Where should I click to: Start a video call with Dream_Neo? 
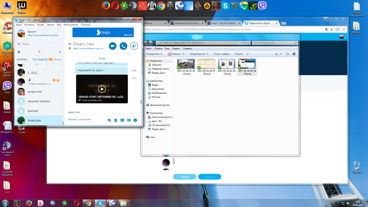[x=113, y=46]
